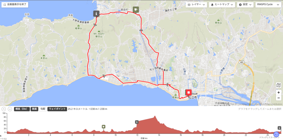Click the down chevron beside the elevation panel
Viewport: 283px width, 140px height.
coord(10,109)
